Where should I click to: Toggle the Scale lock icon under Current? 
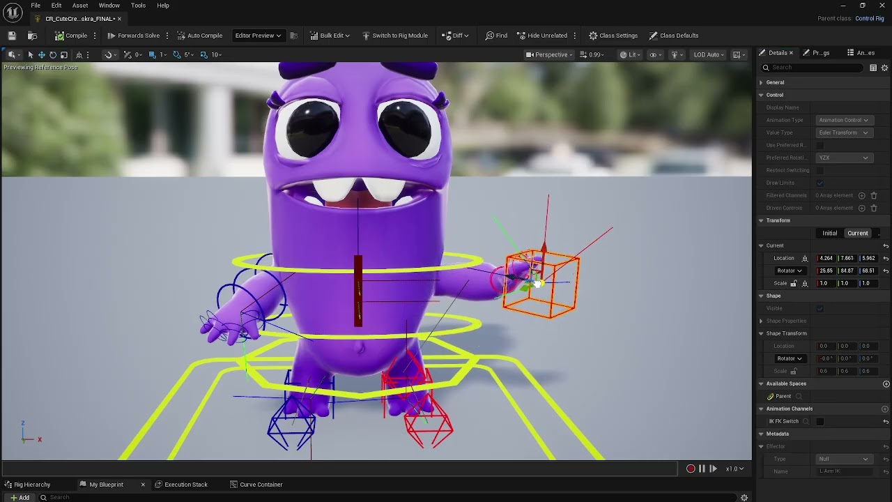point(794,284)
